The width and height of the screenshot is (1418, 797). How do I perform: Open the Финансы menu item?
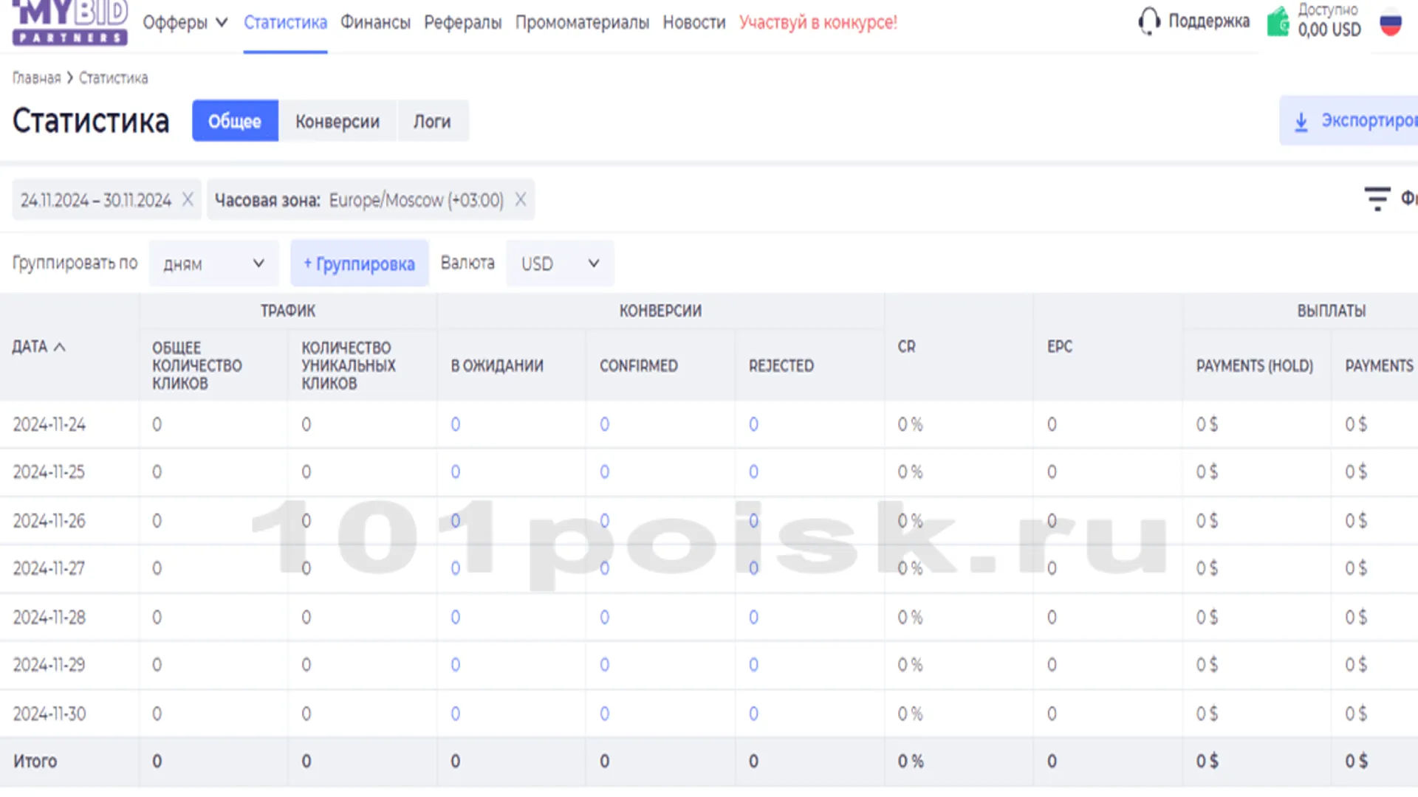coord(375,22)
